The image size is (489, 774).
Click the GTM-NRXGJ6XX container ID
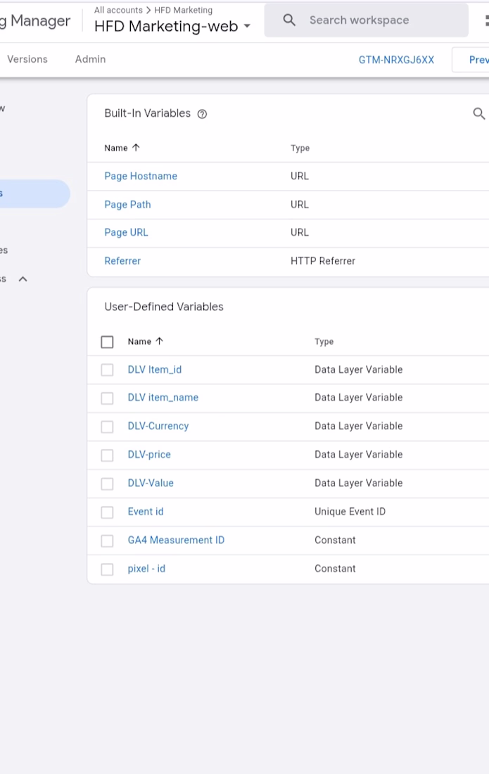396,60
